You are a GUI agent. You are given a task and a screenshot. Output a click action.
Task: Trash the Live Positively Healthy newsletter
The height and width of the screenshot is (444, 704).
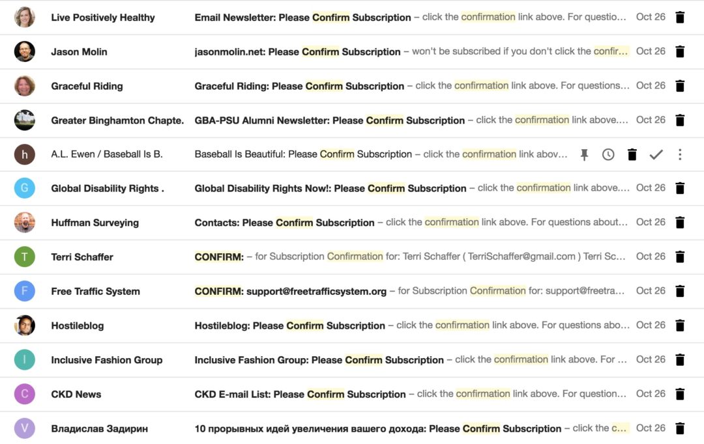pos(680,16)
